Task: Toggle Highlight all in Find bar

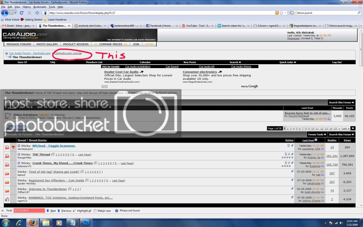Action: (x=82, y=211)
